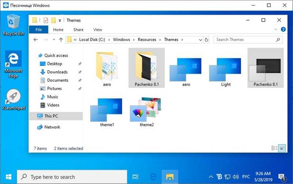Image resolution: width=293 pixels, height=184 pixels.
Task: Click the taskbar search box
Action: [72, 177]
